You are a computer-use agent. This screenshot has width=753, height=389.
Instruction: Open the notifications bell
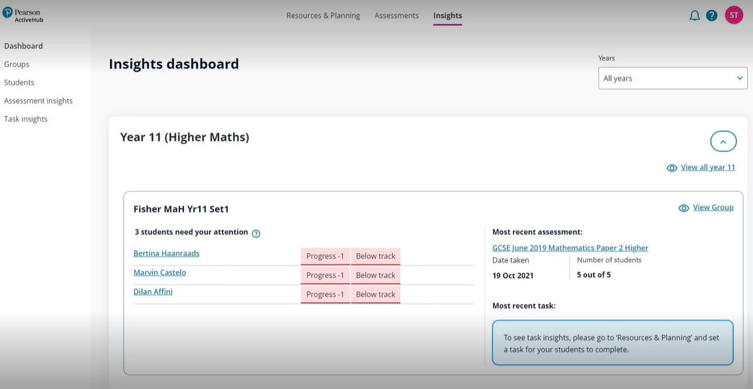(x=695, y=15)
